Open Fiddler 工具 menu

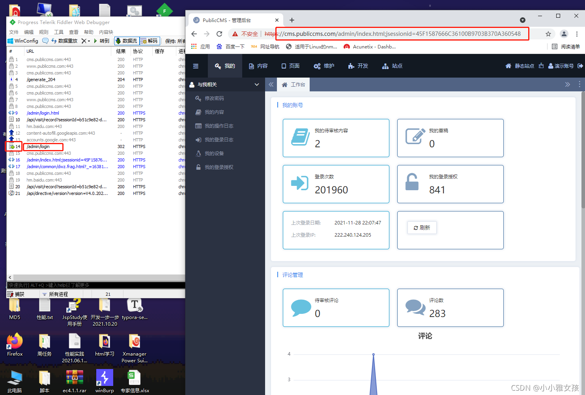point(59,32)
